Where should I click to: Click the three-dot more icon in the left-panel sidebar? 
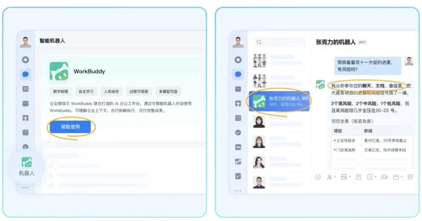point(25,187)
